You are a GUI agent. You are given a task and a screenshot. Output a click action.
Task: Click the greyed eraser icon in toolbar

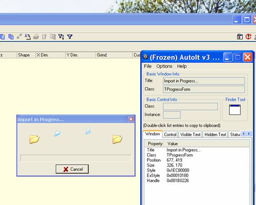tap(19, 37)
